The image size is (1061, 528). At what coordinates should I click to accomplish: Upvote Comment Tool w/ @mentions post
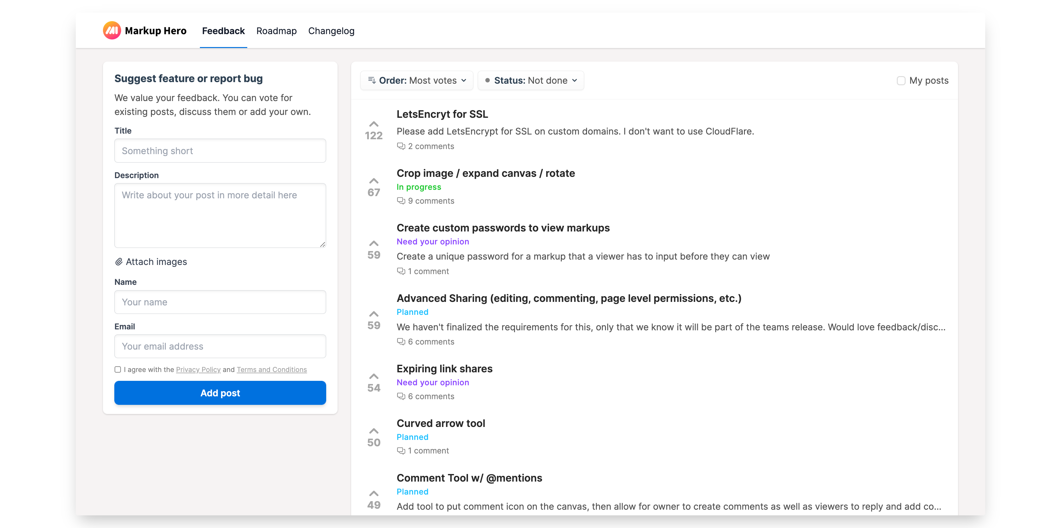(x=374, y=493)
